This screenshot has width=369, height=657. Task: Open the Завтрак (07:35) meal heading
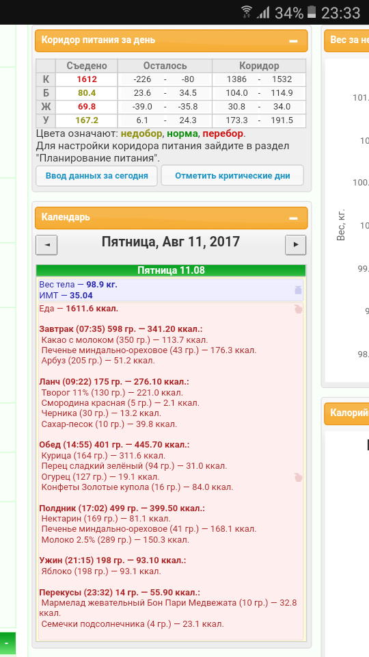pyautogui.click(x=121, y=329)
